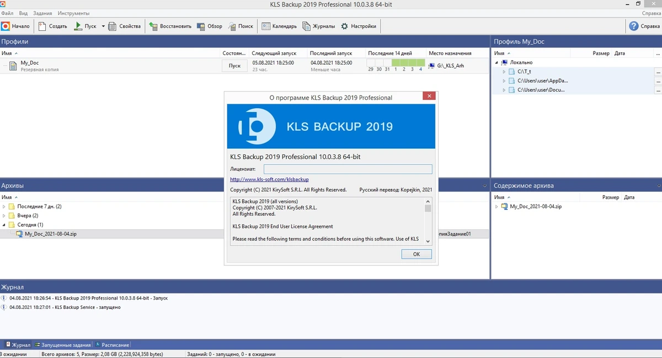Open the Справка menu in the menu bar

651,13
